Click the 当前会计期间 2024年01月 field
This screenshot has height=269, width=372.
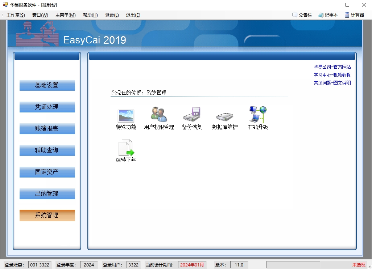pyautogui.click(x=192, y=265)
